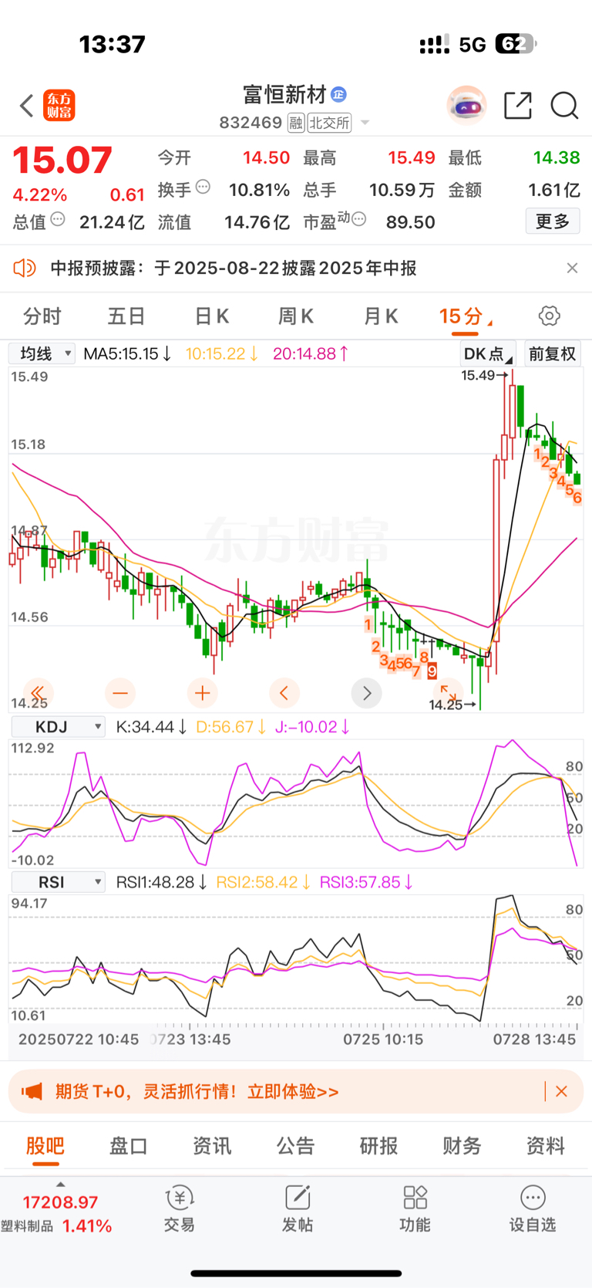This screenshot has width=592, height=1288.
Task: Tap the K:34.44 indicator value
Action: pyautogui.click(x=151, y=727)
